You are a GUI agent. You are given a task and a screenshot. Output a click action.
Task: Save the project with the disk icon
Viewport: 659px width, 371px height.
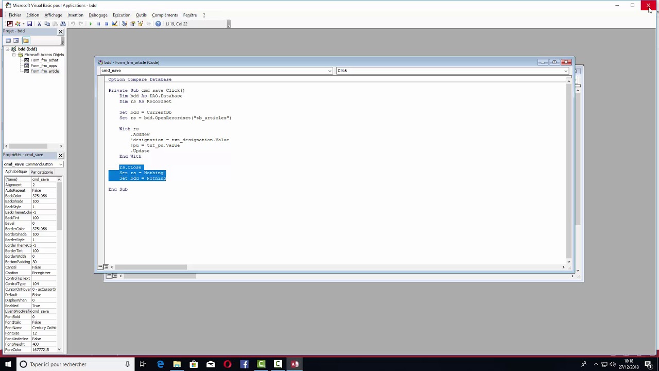(x=29, y=24)
